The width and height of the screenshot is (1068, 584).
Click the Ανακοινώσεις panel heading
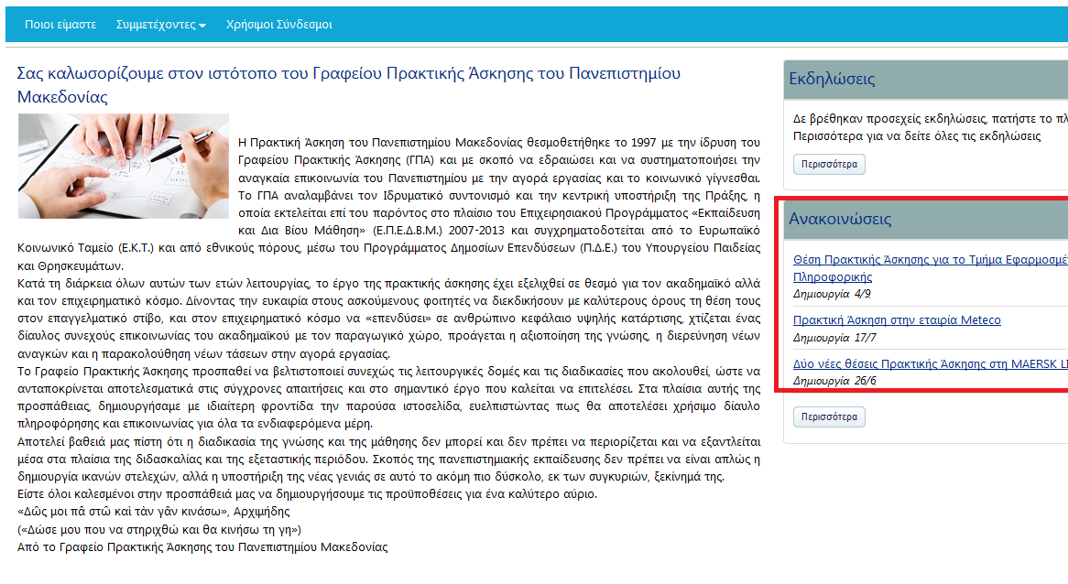(840, 219)
